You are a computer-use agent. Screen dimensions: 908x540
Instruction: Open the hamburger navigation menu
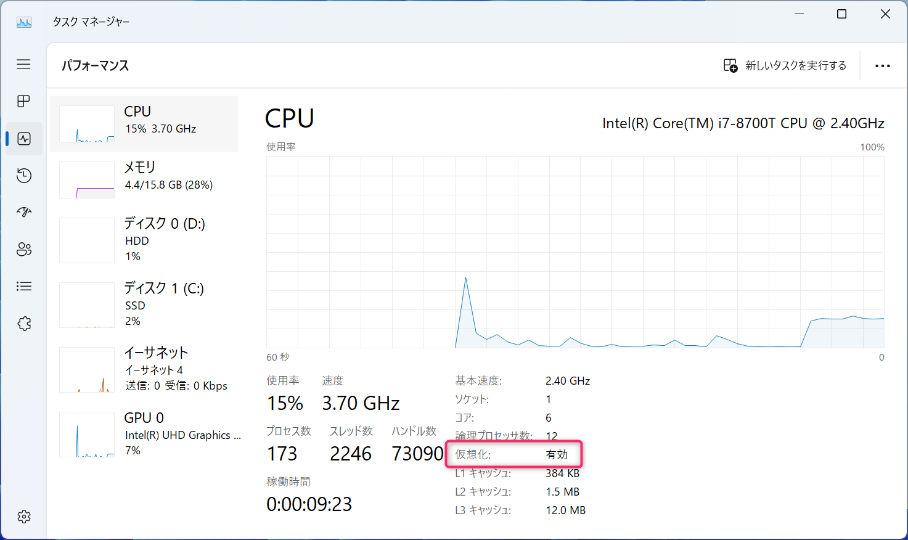[x=23, y=64]
